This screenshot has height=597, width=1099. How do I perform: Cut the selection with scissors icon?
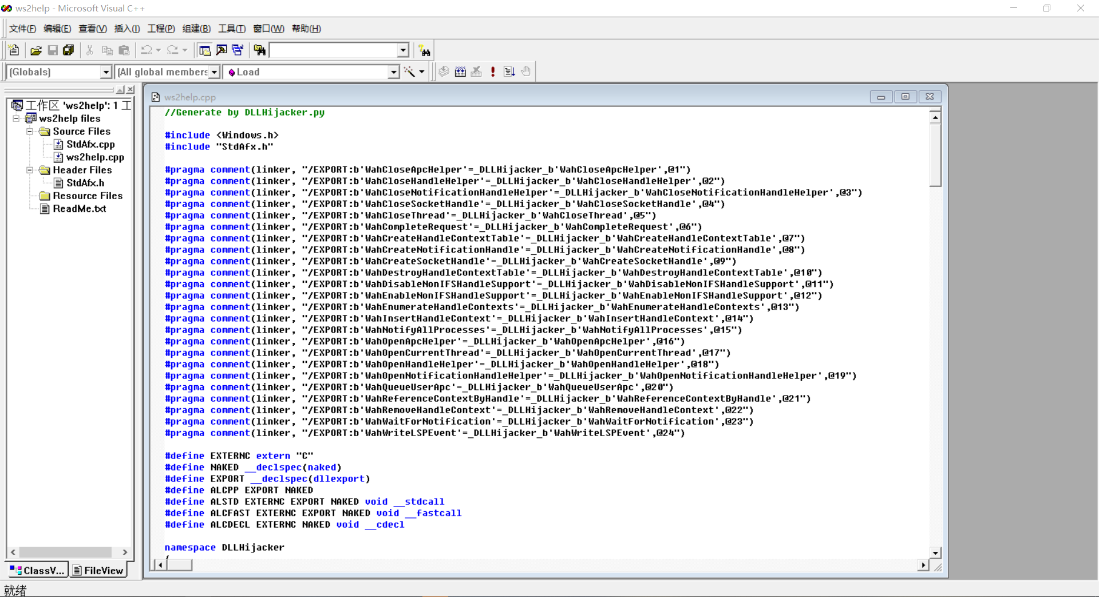(x=90, y=50)
